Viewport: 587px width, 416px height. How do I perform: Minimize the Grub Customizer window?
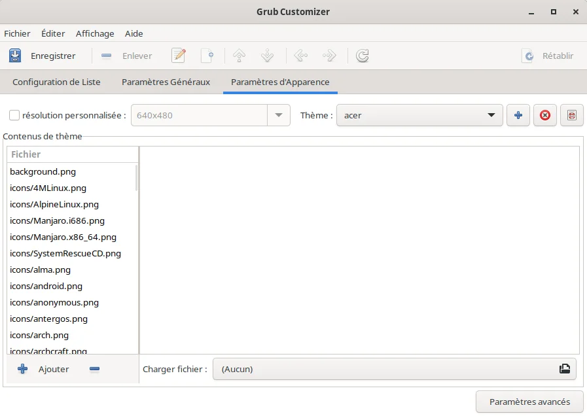pos(531,12)
